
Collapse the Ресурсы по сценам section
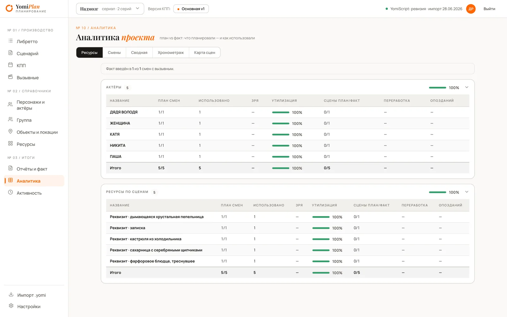[467, 192]
